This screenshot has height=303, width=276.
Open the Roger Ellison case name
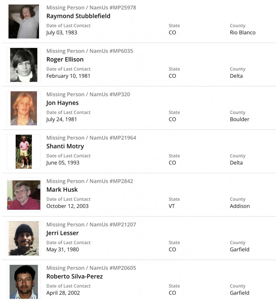point(65,59)
